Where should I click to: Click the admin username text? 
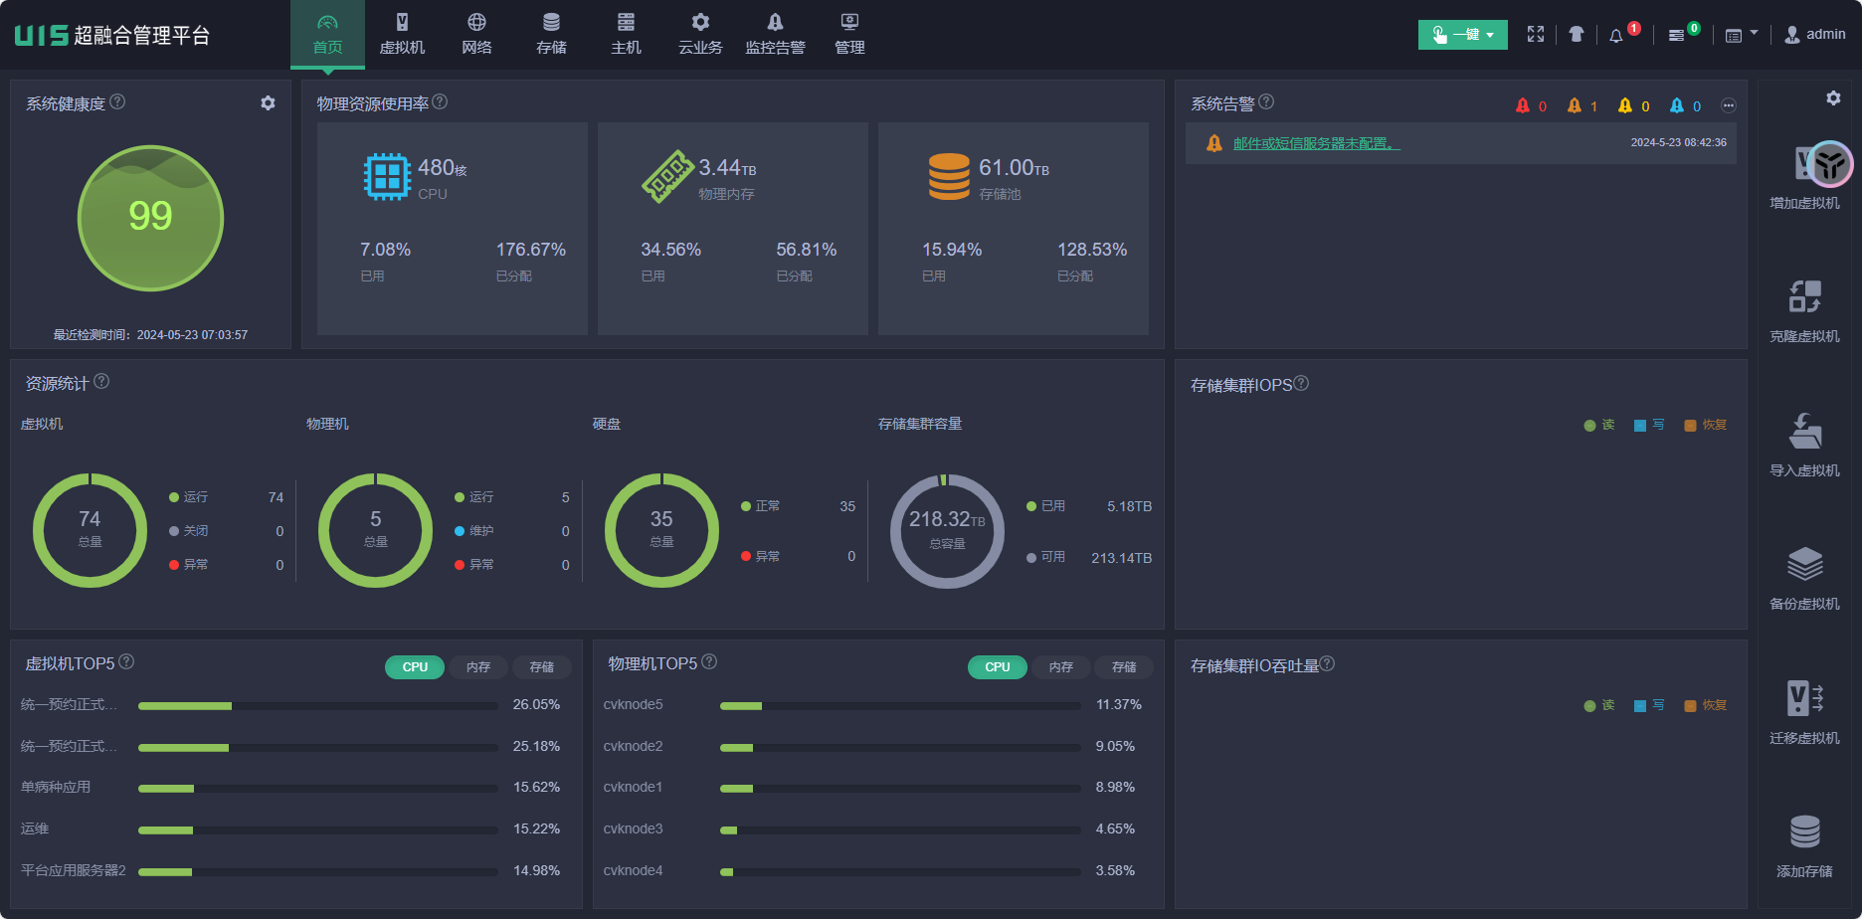(x=1826, y=34)
